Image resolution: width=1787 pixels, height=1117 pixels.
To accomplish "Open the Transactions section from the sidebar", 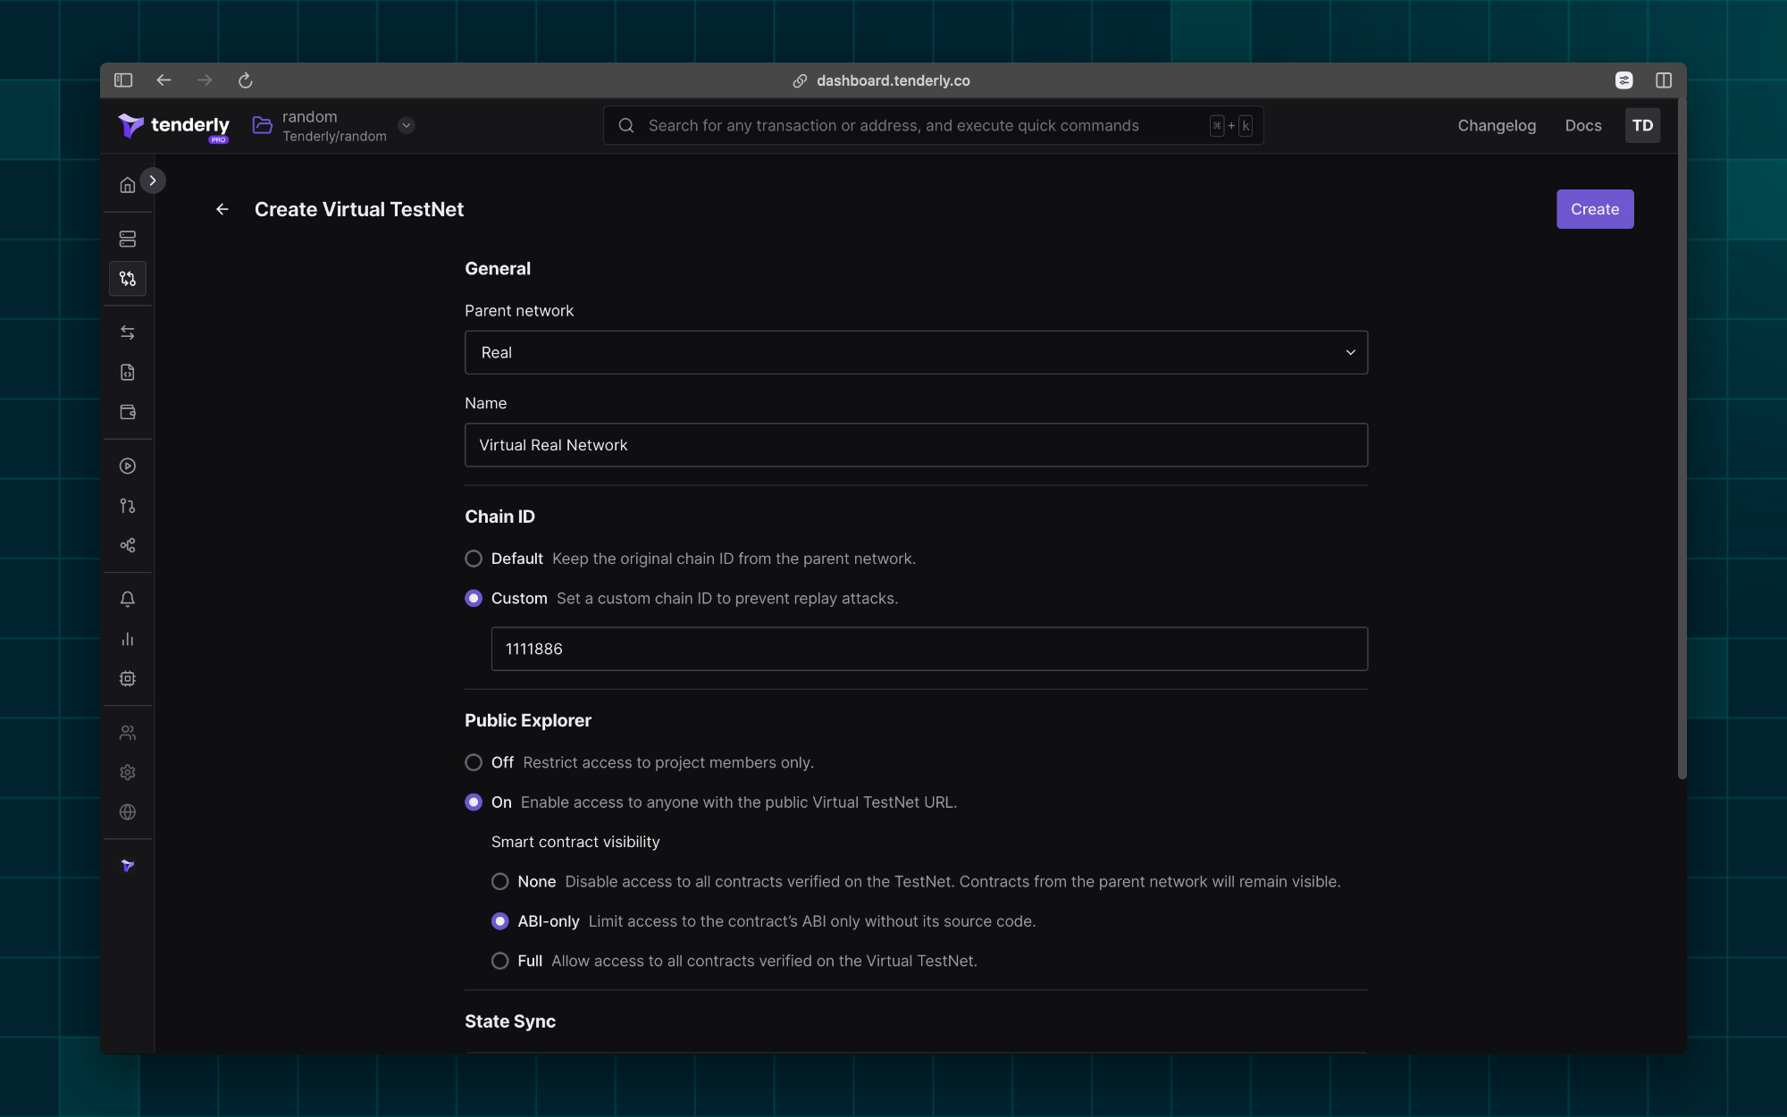I will (x=128, y=332).
